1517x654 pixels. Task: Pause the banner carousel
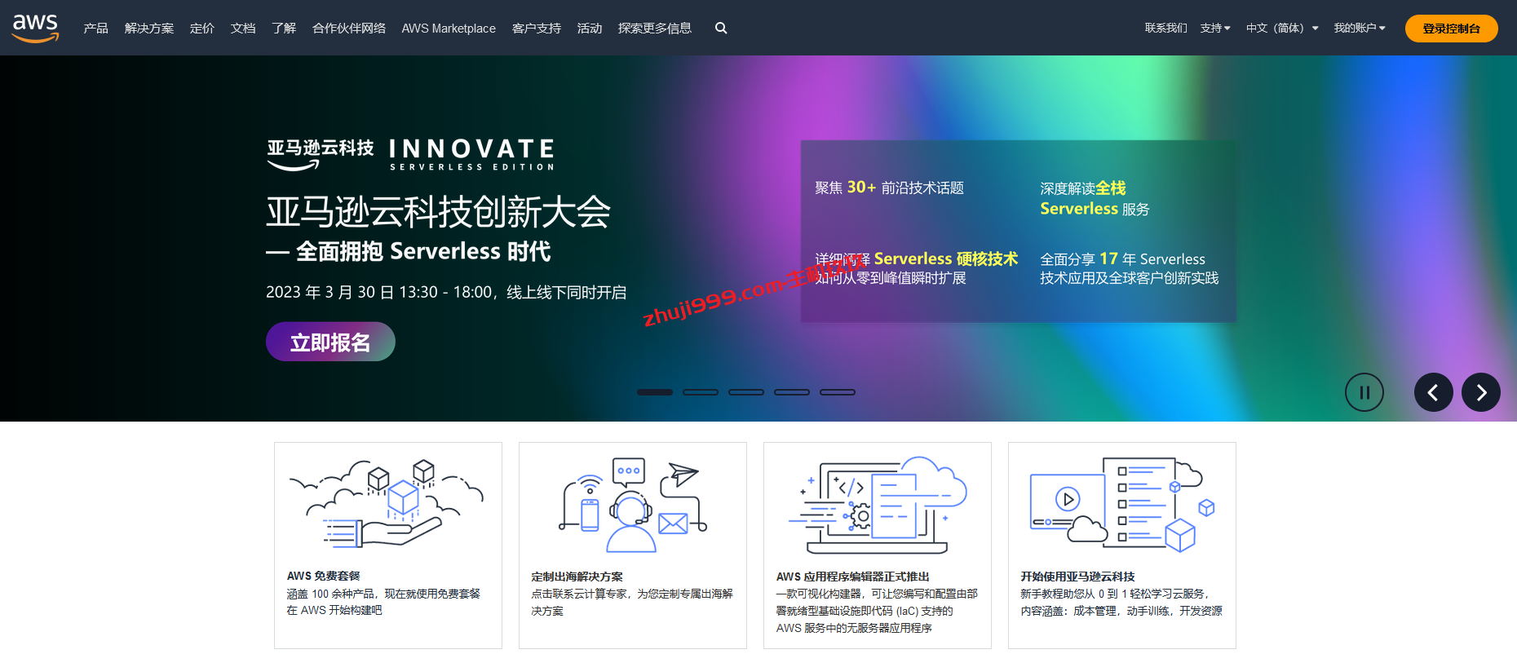tap(1364, 392)
